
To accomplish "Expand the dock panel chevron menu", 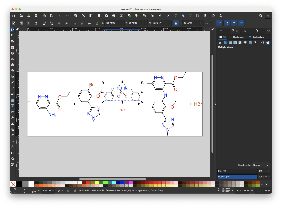I will (x=268, y=31).
